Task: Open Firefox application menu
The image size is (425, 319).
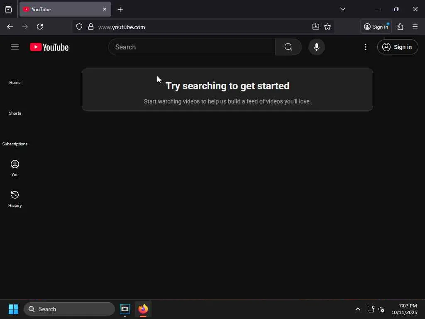Action: coord(415,27)
